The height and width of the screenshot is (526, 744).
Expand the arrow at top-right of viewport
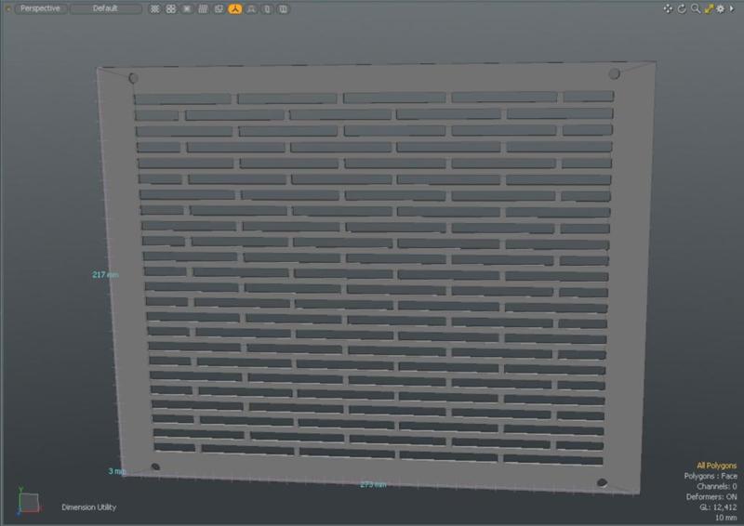tap(732, 8)
